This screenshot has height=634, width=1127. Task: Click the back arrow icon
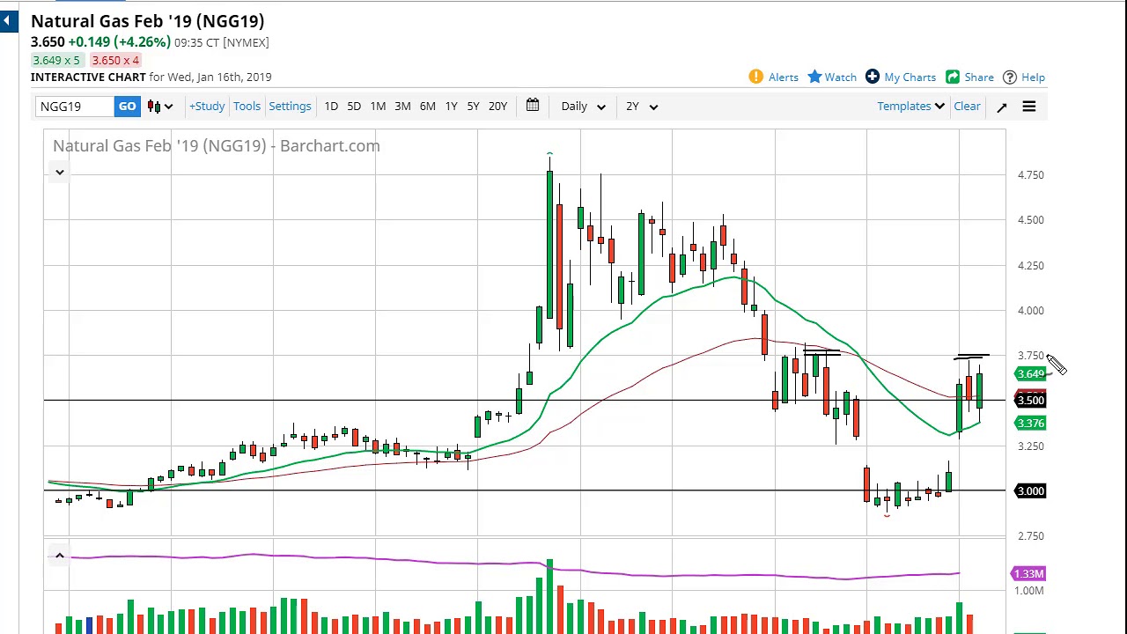[x=8, y=20]
